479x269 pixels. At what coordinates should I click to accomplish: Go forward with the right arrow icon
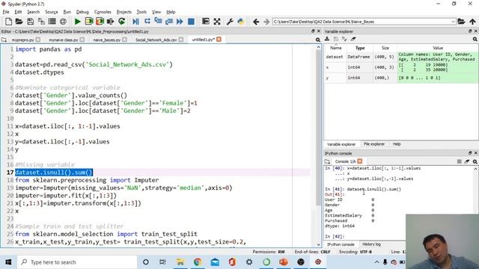point(266,22)
